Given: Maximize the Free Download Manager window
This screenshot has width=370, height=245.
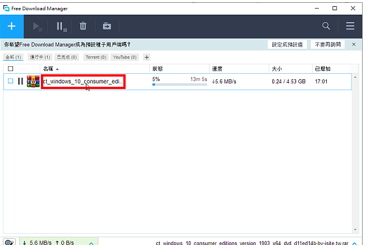Looking at the screenshot, I should click(335, 9).
